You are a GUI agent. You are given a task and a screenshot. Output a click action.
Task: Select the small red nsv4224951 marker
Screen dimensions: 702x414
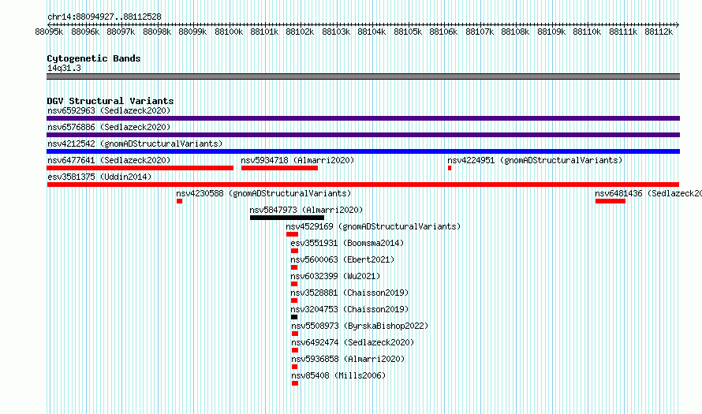click(450, 168)
